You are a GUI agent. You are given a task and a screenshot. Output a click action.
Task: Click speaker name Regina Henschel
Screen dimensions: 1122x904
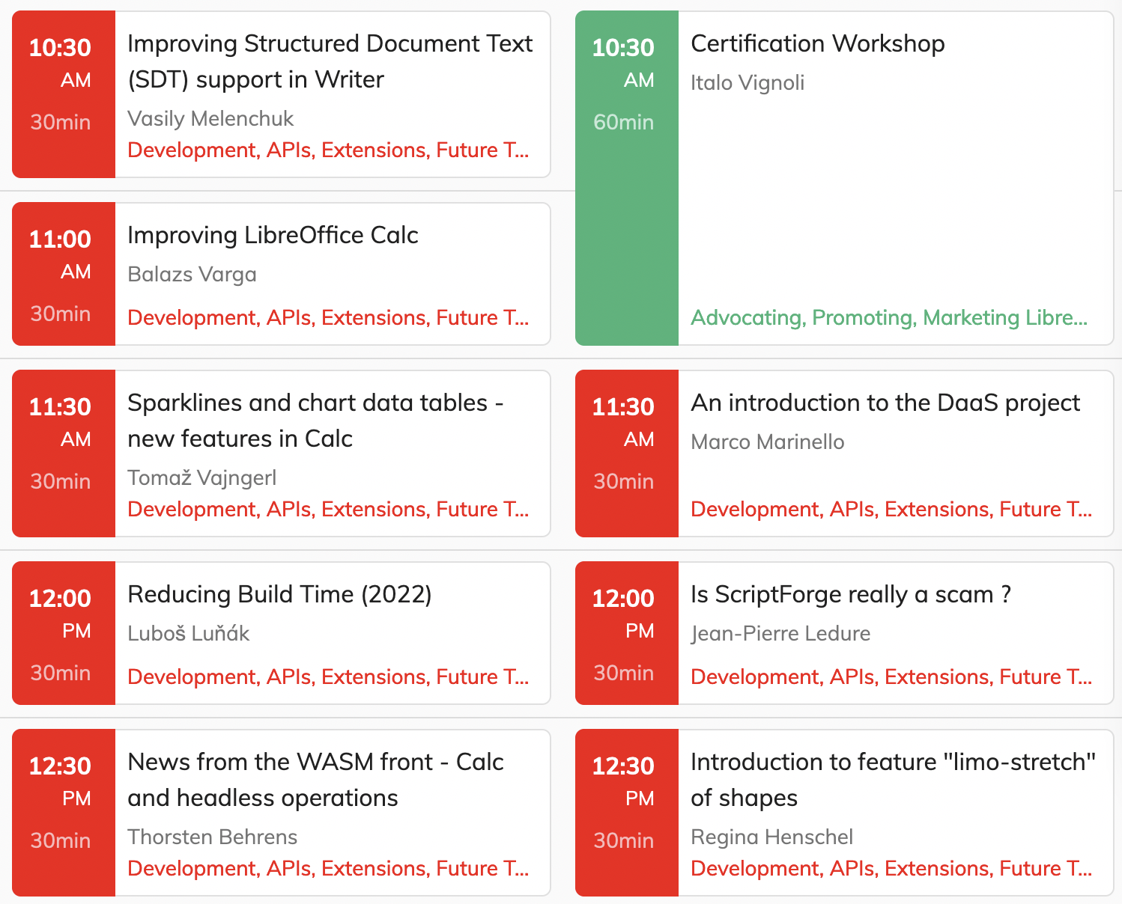pos(771,837)
